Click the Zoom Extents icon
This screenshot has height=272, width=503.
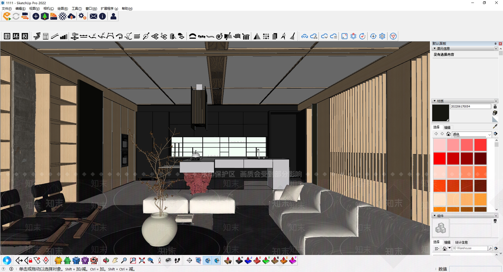(x=142, y=260)
